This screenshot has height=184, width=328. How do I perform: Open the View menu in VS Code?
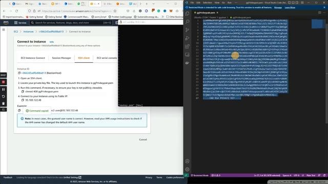click(x=217, y=3)
